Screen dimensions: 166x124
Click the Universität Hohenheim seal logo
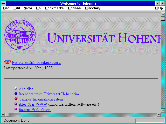pos(20,35)
